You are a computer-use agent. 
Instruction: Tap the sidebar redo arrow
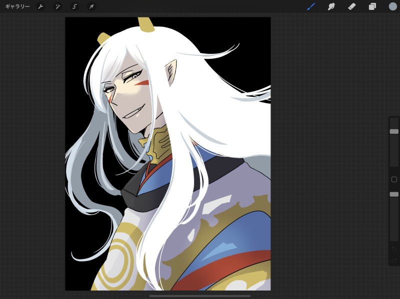coord(394,260)
